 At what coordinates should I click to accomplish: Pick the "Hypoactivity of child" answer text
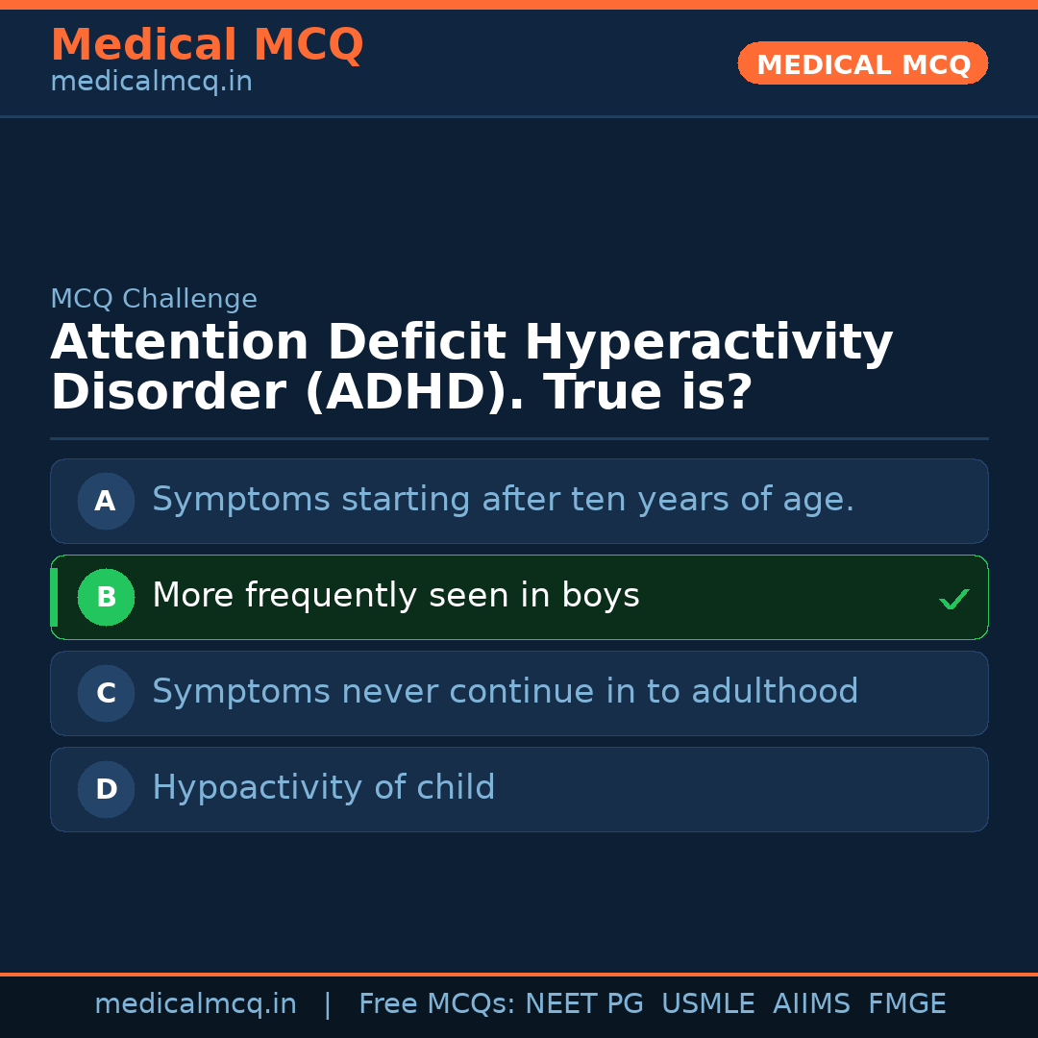[x=323, y=788]
